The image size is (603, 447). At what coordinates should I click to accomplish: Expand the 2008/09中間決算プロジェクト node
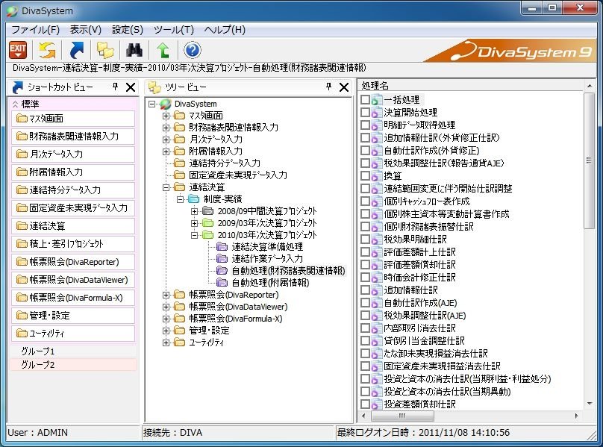[x=194, y=212]
